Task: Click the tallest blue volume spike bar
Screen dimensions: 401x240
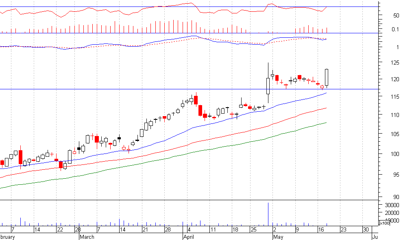Action: (268, 214)
